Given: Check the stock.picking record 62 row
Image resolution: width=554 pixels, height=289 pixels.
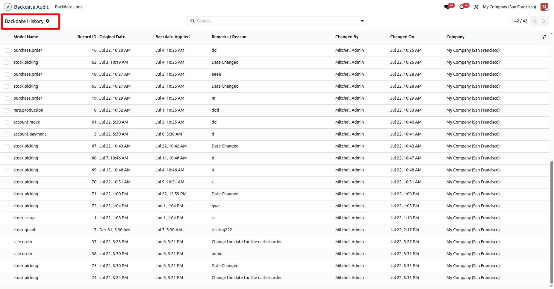Looking at the screenshot, I should coord(7,63).
